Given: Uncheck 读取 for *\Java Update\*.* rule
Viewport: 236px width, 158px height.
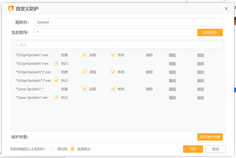Looking at the screenshot, I should point(84,89).
